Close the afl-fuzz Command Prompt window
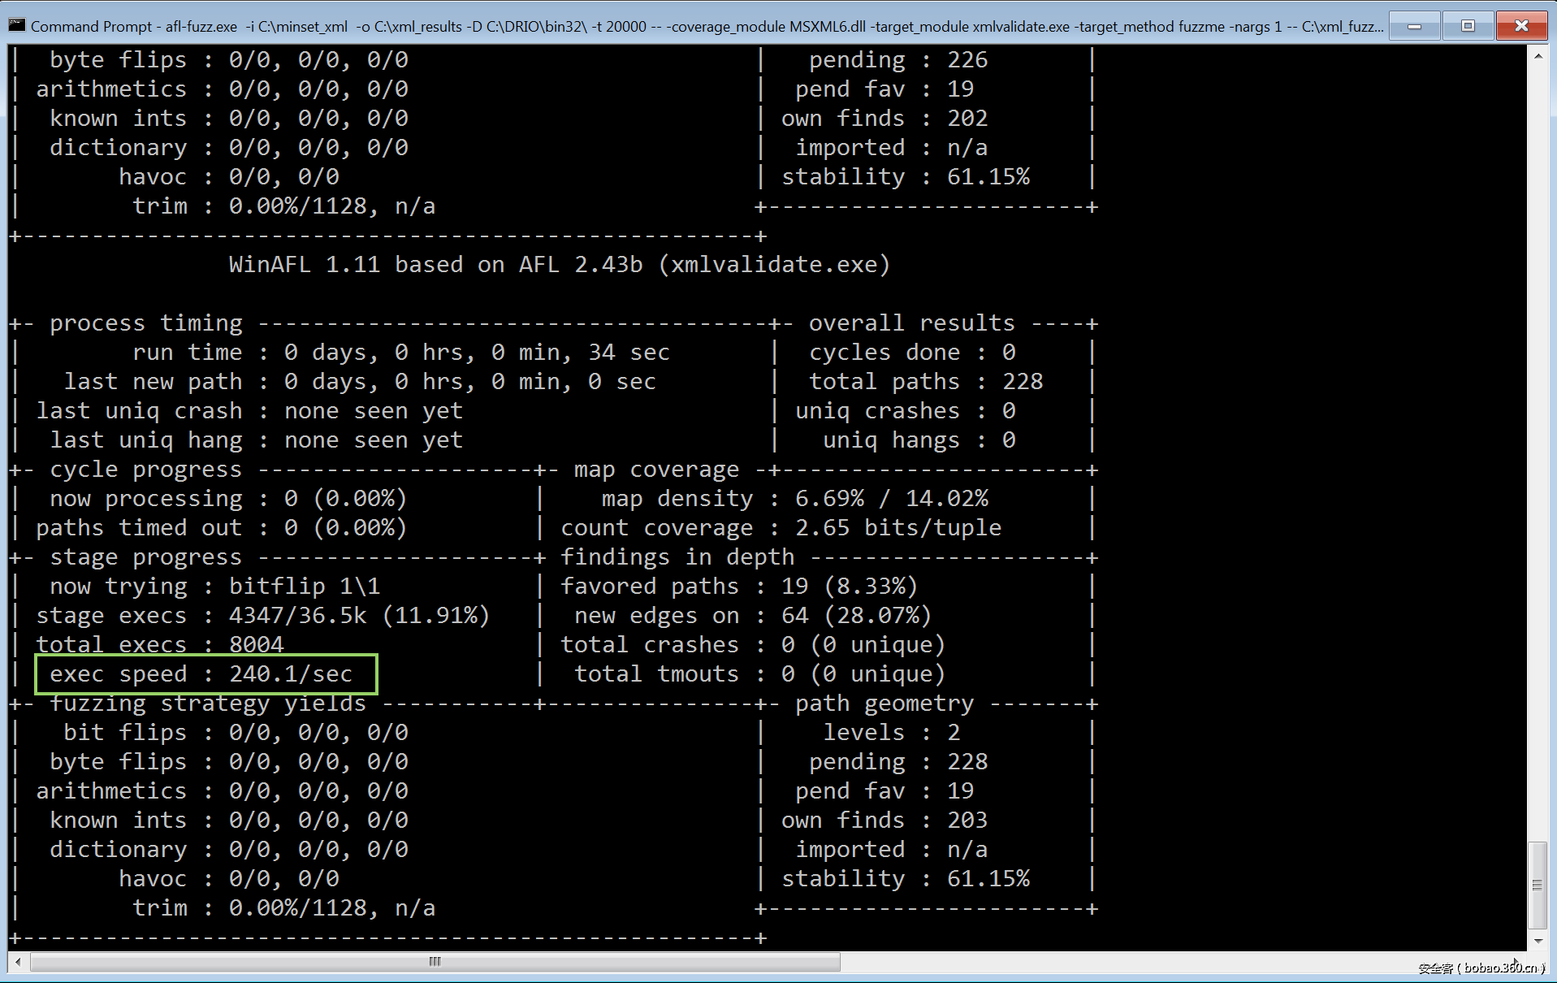 [1520, 26]
